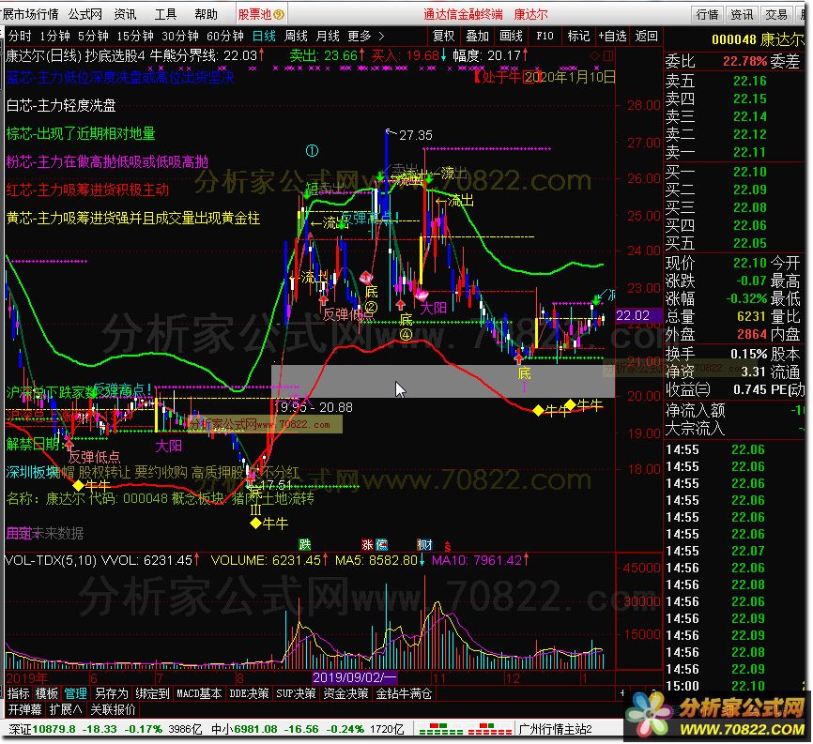The width and height of the screenshot is (813, 744).
Task: Click the 卖五 price 22.16
Action: click(749, 81)
